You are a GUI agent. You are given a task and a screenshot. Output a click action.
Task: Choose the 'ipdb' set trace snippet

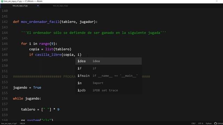pyautogui.click(x=108, y=90)
